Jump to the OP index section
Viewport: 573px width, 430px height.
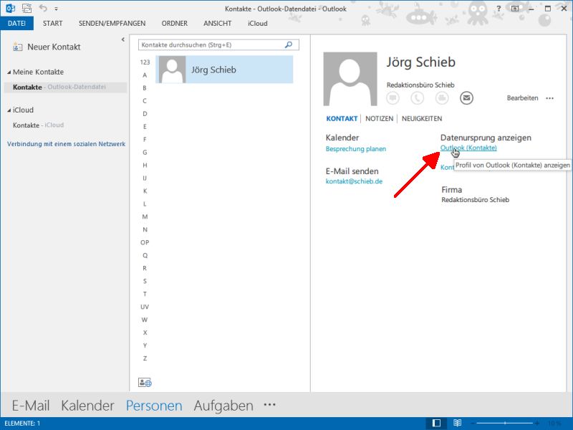[145, 242]
